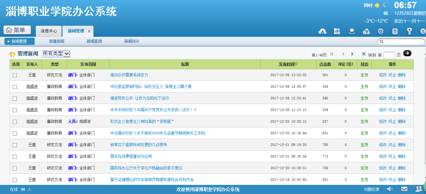Switch to the 信息中心 tab
The height and width of the screenshot is (194, 426).
point(49,31)
